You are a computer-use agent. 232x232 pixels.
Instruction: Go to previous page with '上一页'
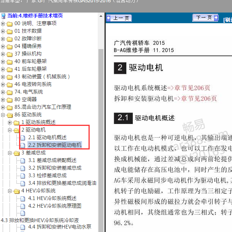point(119,18)
